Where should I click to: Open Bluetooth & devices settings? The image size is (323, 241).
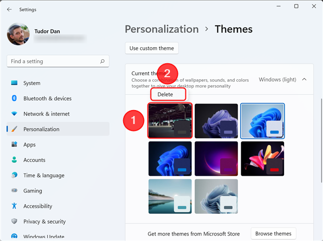click(58, 99)
